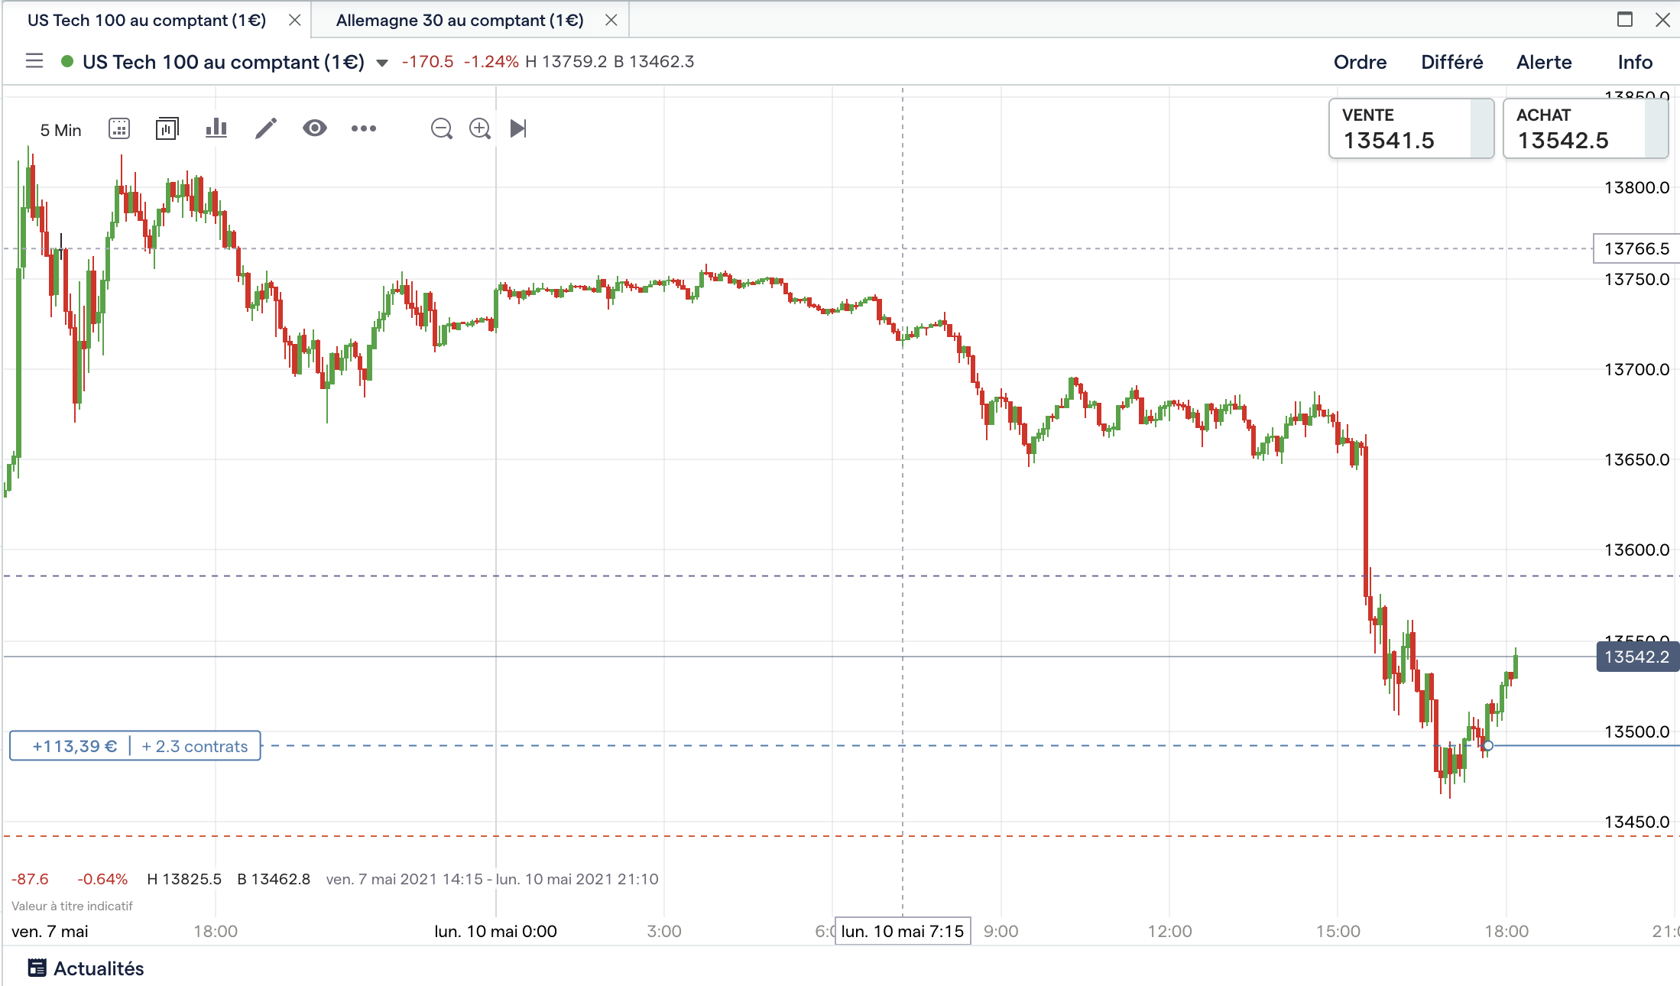The image size is (1680, 986).
Task: Close the US Tech 100 tab
Action: click(x=294, y=21)
